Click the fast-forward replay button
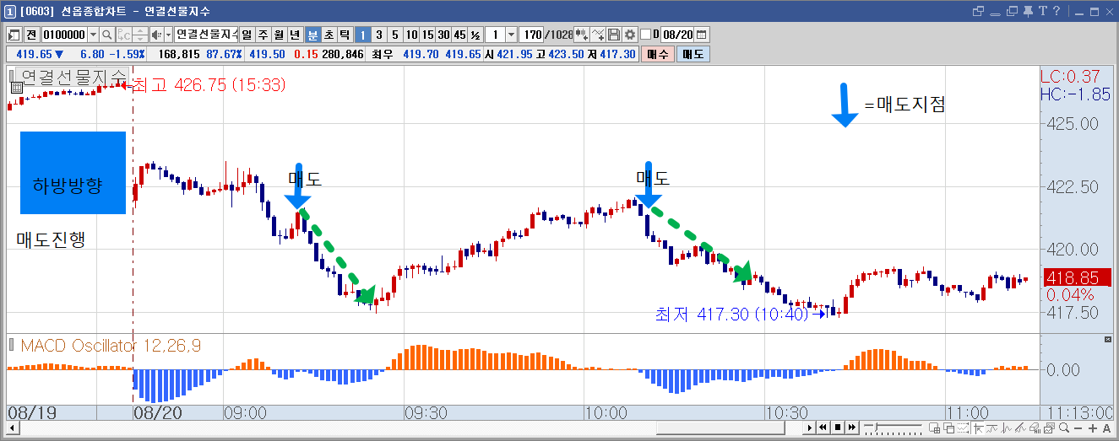 click(x=852, y=428)
